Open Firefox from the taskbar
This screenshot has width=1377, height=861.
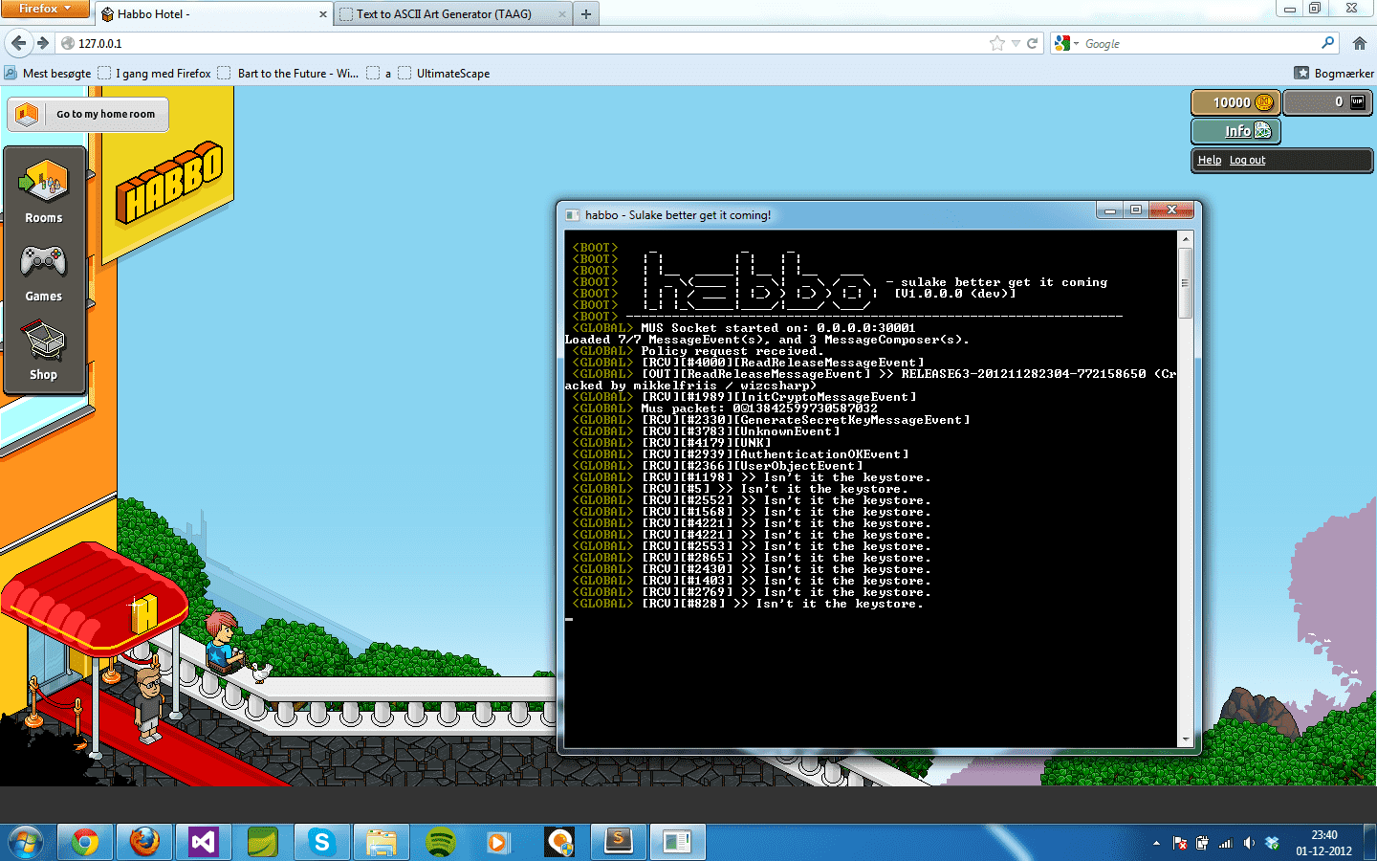144,842
